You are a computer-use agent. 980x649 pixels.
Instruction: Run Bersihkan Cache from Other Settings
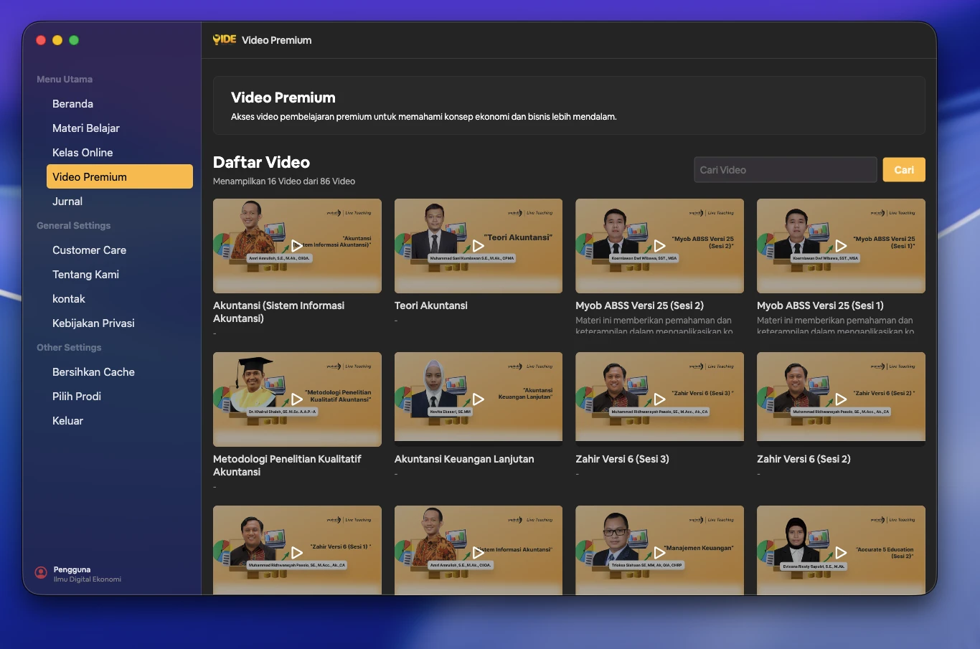[93, 371]
